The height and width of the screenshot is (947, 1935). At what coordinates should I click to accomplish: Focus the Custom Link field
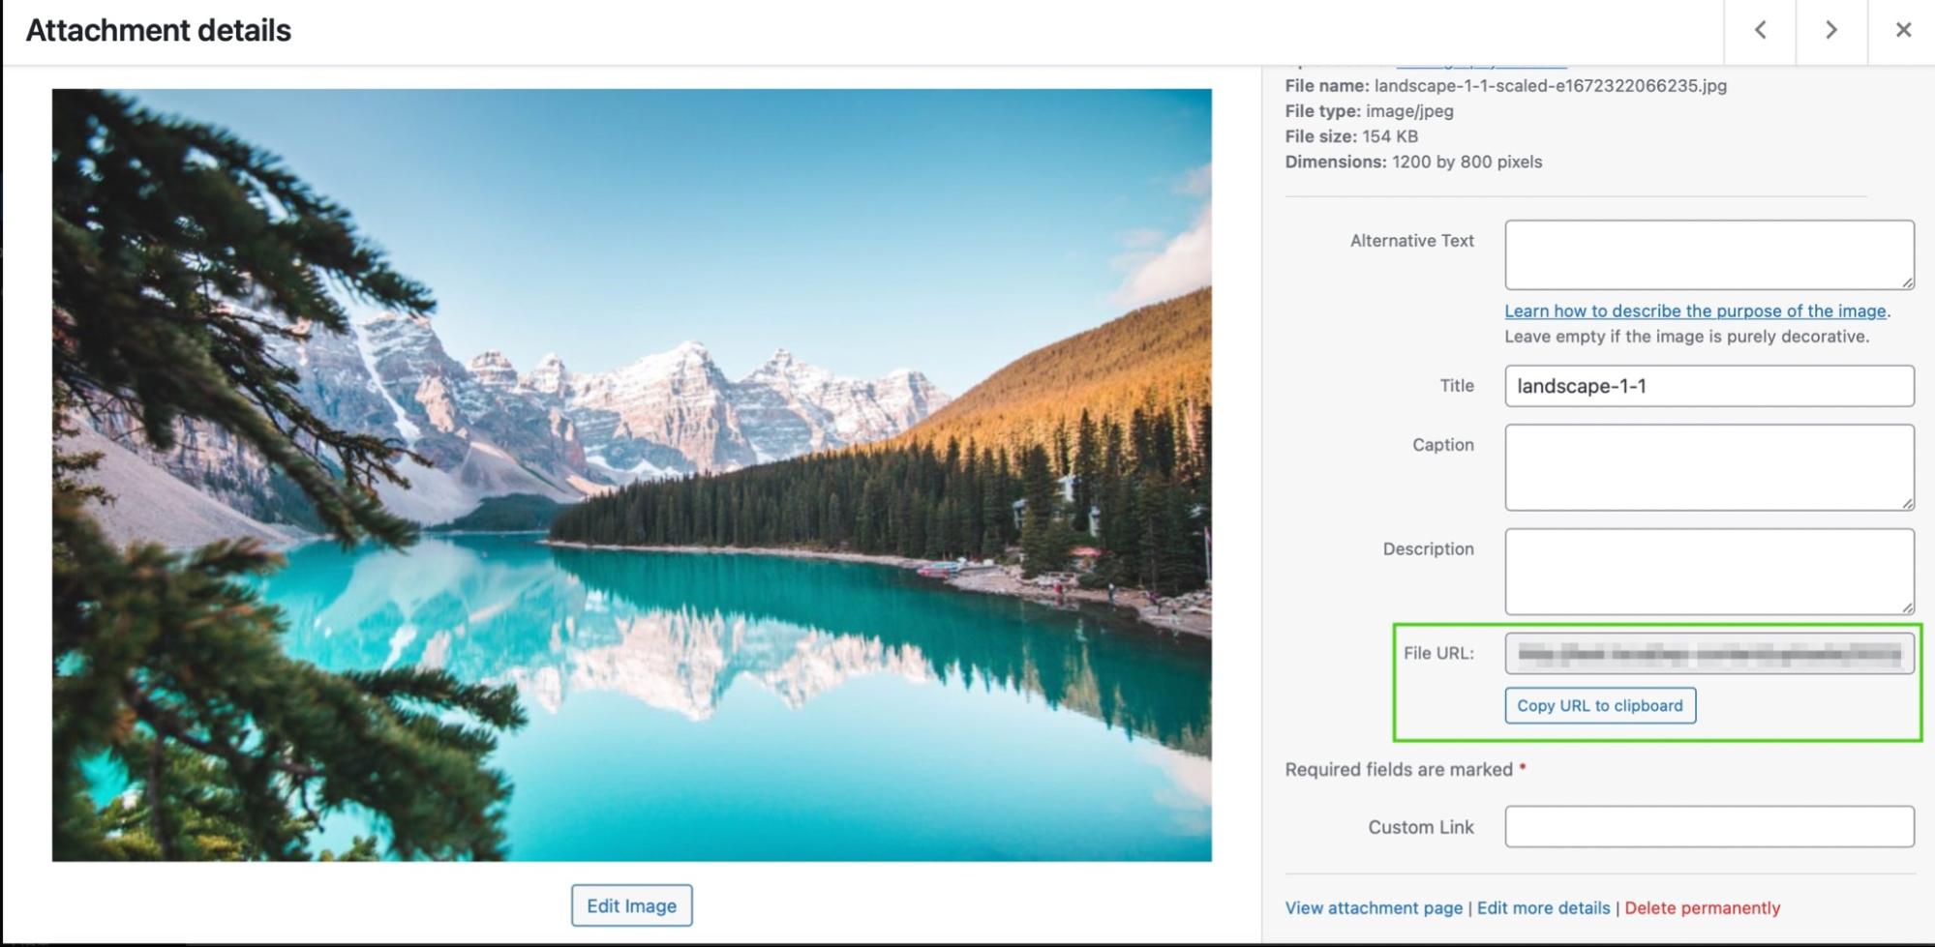(x=1709, y=827)
